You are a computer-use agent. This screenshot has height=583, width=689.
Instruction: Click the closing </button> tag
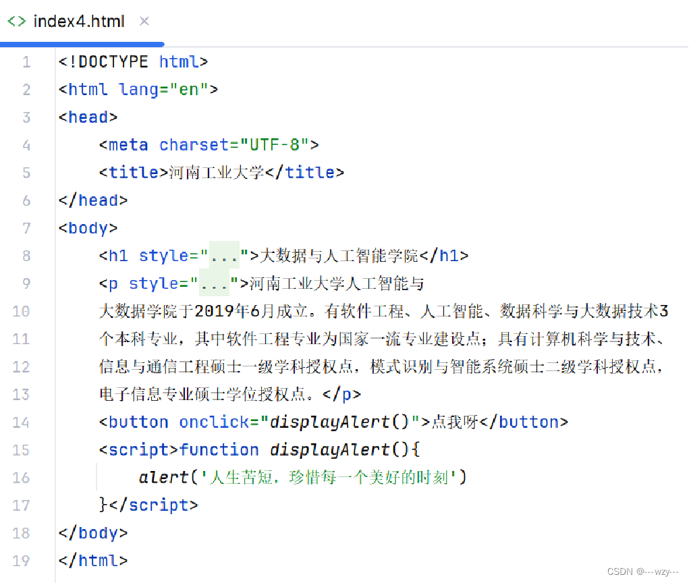click(524, 422)
